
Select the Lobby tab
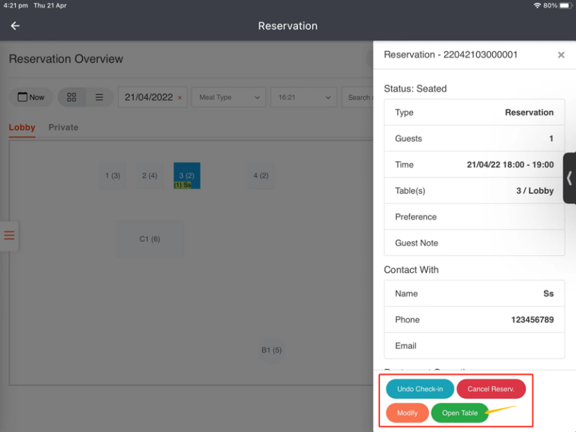point(21,128)
